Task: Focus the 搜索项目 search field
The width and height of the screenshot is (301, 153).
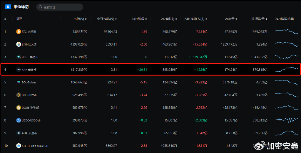Action: [x=60, y=7]
